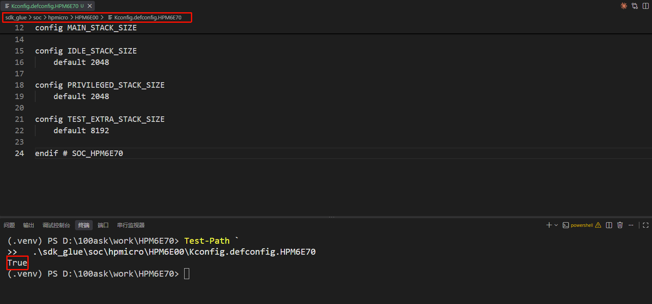
Task: Click Kconfig.defconfig.HPM6E70 in the breadcrumb
Action: tap(148, 17)
